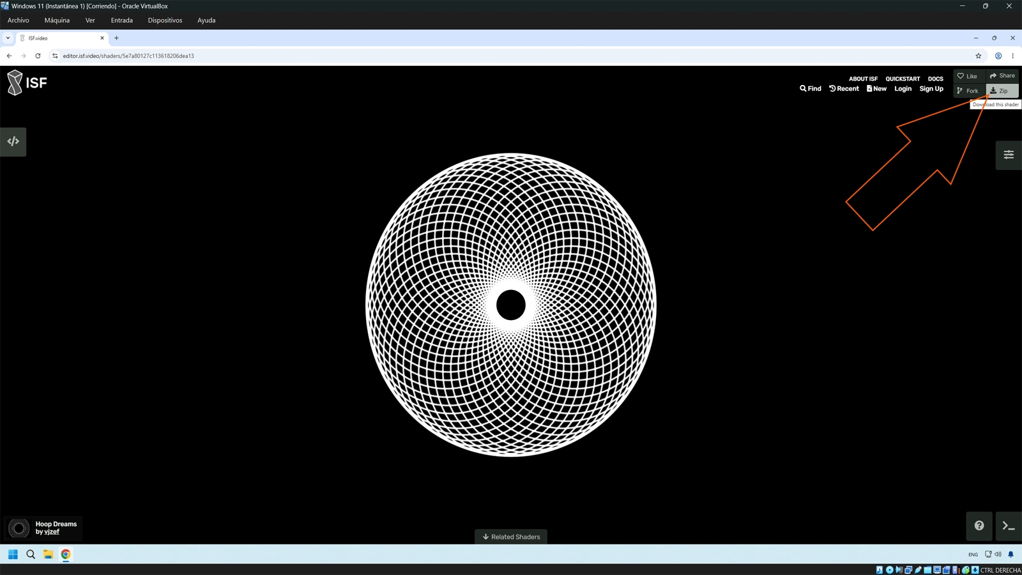Expand Related Shaders section

coord(511,537)
